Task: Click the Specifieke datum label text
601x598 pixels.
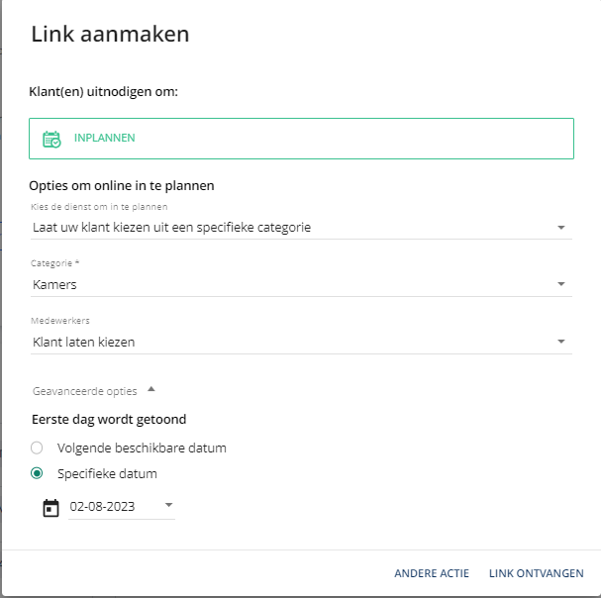Action: 107,474
